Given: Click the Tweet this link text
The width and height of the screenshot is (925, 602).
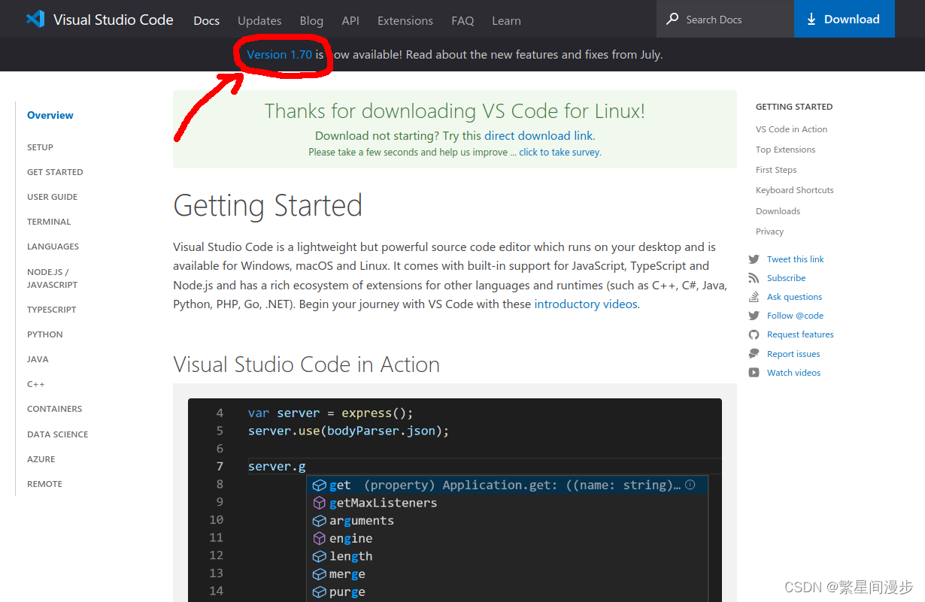Looking at the screenshot, I should click(796, 259).
